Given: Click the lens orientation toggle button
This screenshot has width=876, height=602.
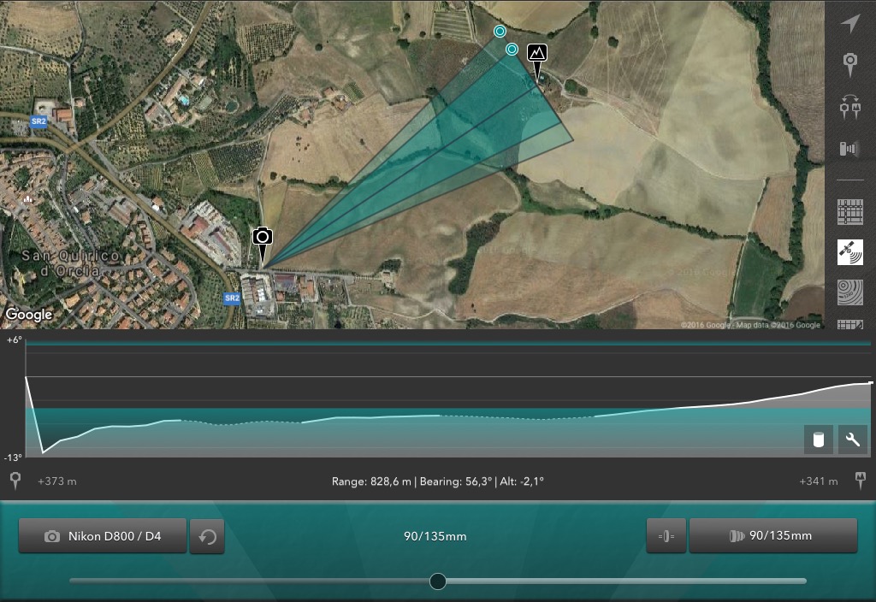Looking at the screenshot, I should click(666, 536).
